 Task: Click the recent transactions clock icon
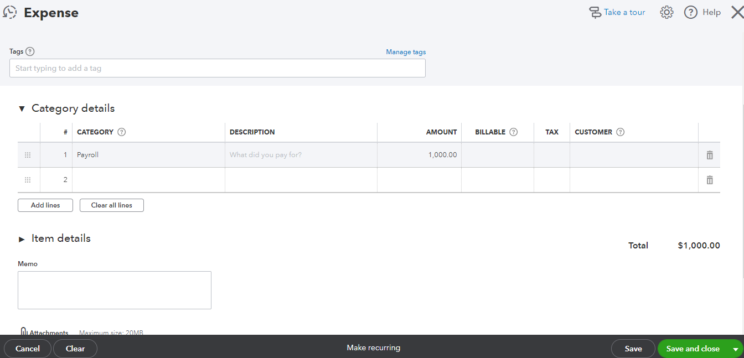click(9, 12)
